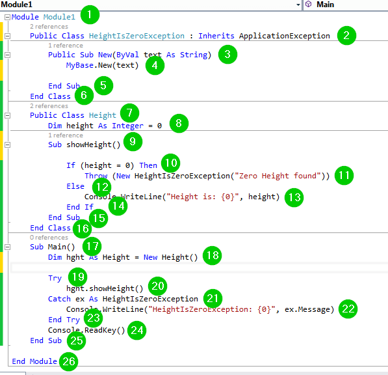This screenshot has height=375, width=388.
Task: Collapse the HeightIsZeroException class block
Action: (x=7, y=36)
